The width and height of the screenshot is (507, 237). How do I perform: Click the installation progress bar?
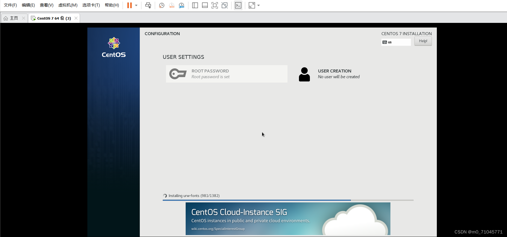(x=288, y=200)
